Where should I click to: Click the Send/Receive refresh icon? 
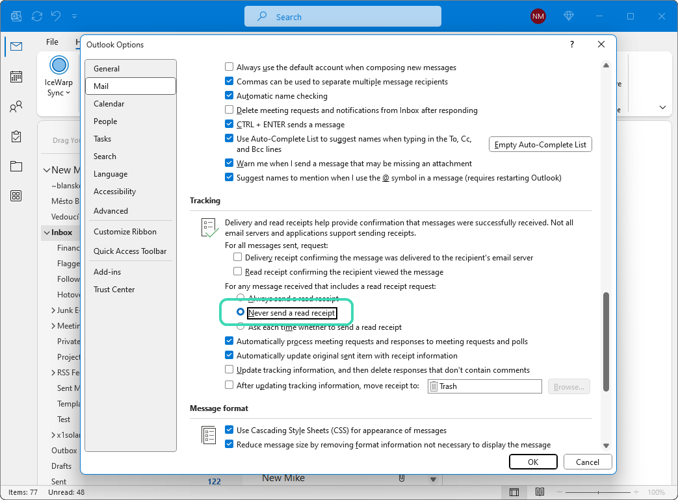pos(37,16)
